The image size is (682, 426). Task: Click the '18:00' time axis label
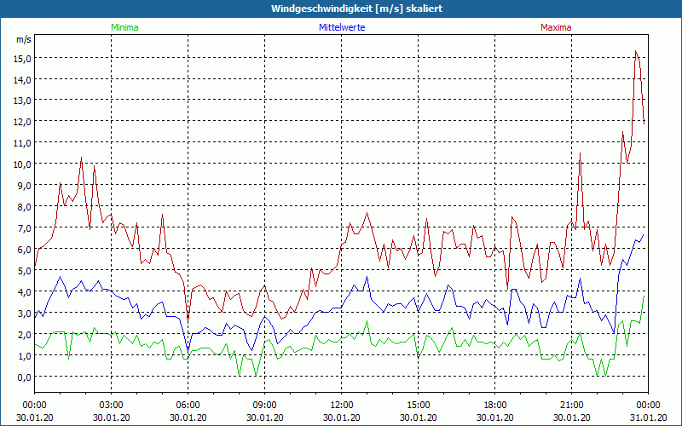coord(495,406)
